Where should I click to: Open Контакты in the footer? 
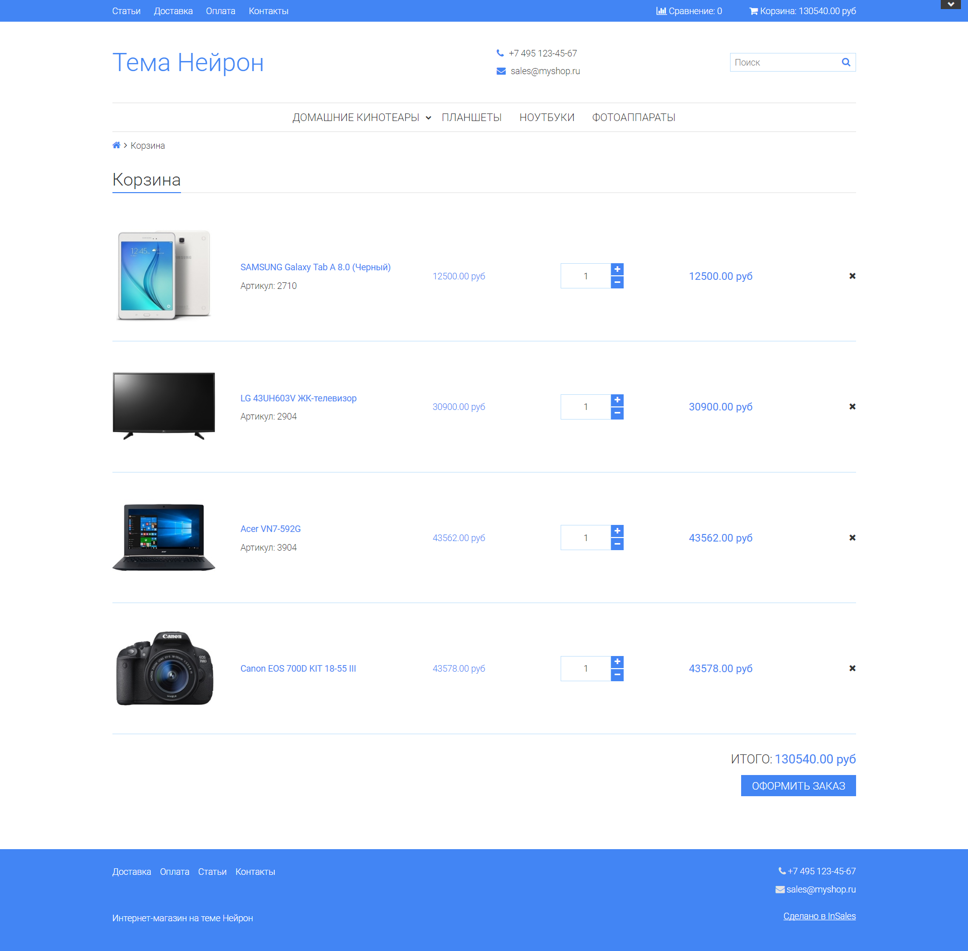click(x=255, y=872)
